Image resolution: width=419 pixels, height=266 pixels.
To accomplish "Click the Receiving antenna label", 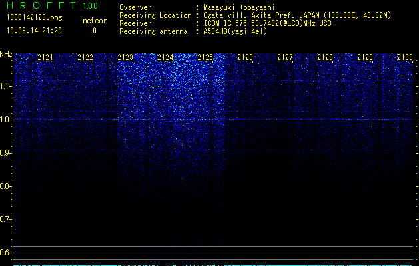I will [153, 31].
